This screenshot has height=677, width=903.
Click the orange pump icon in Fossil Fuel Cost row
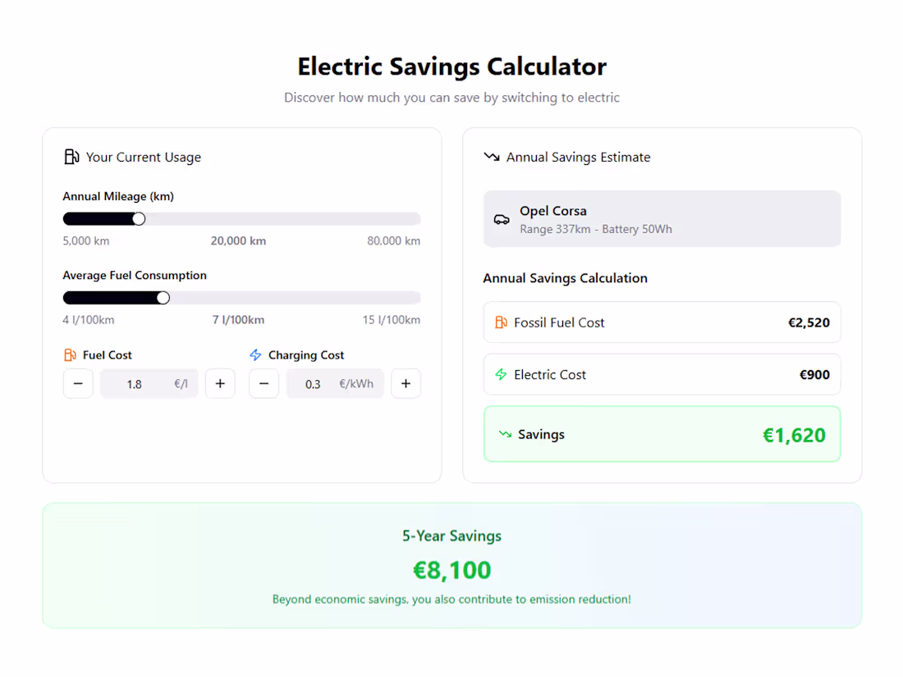coord(501,322)
